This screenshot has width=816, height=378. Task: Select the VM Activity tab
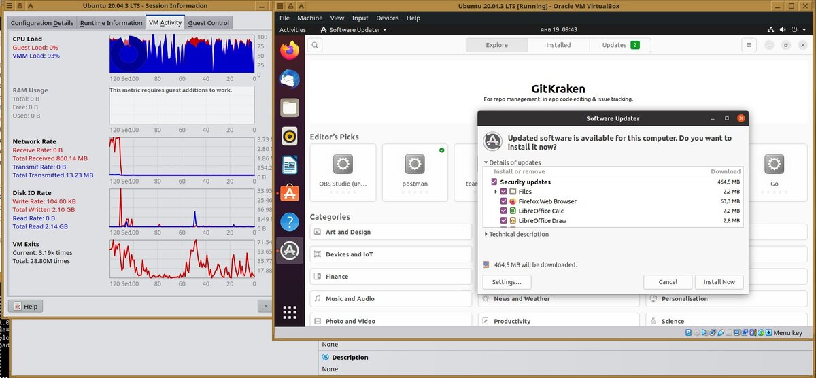[x=165, y=22]
